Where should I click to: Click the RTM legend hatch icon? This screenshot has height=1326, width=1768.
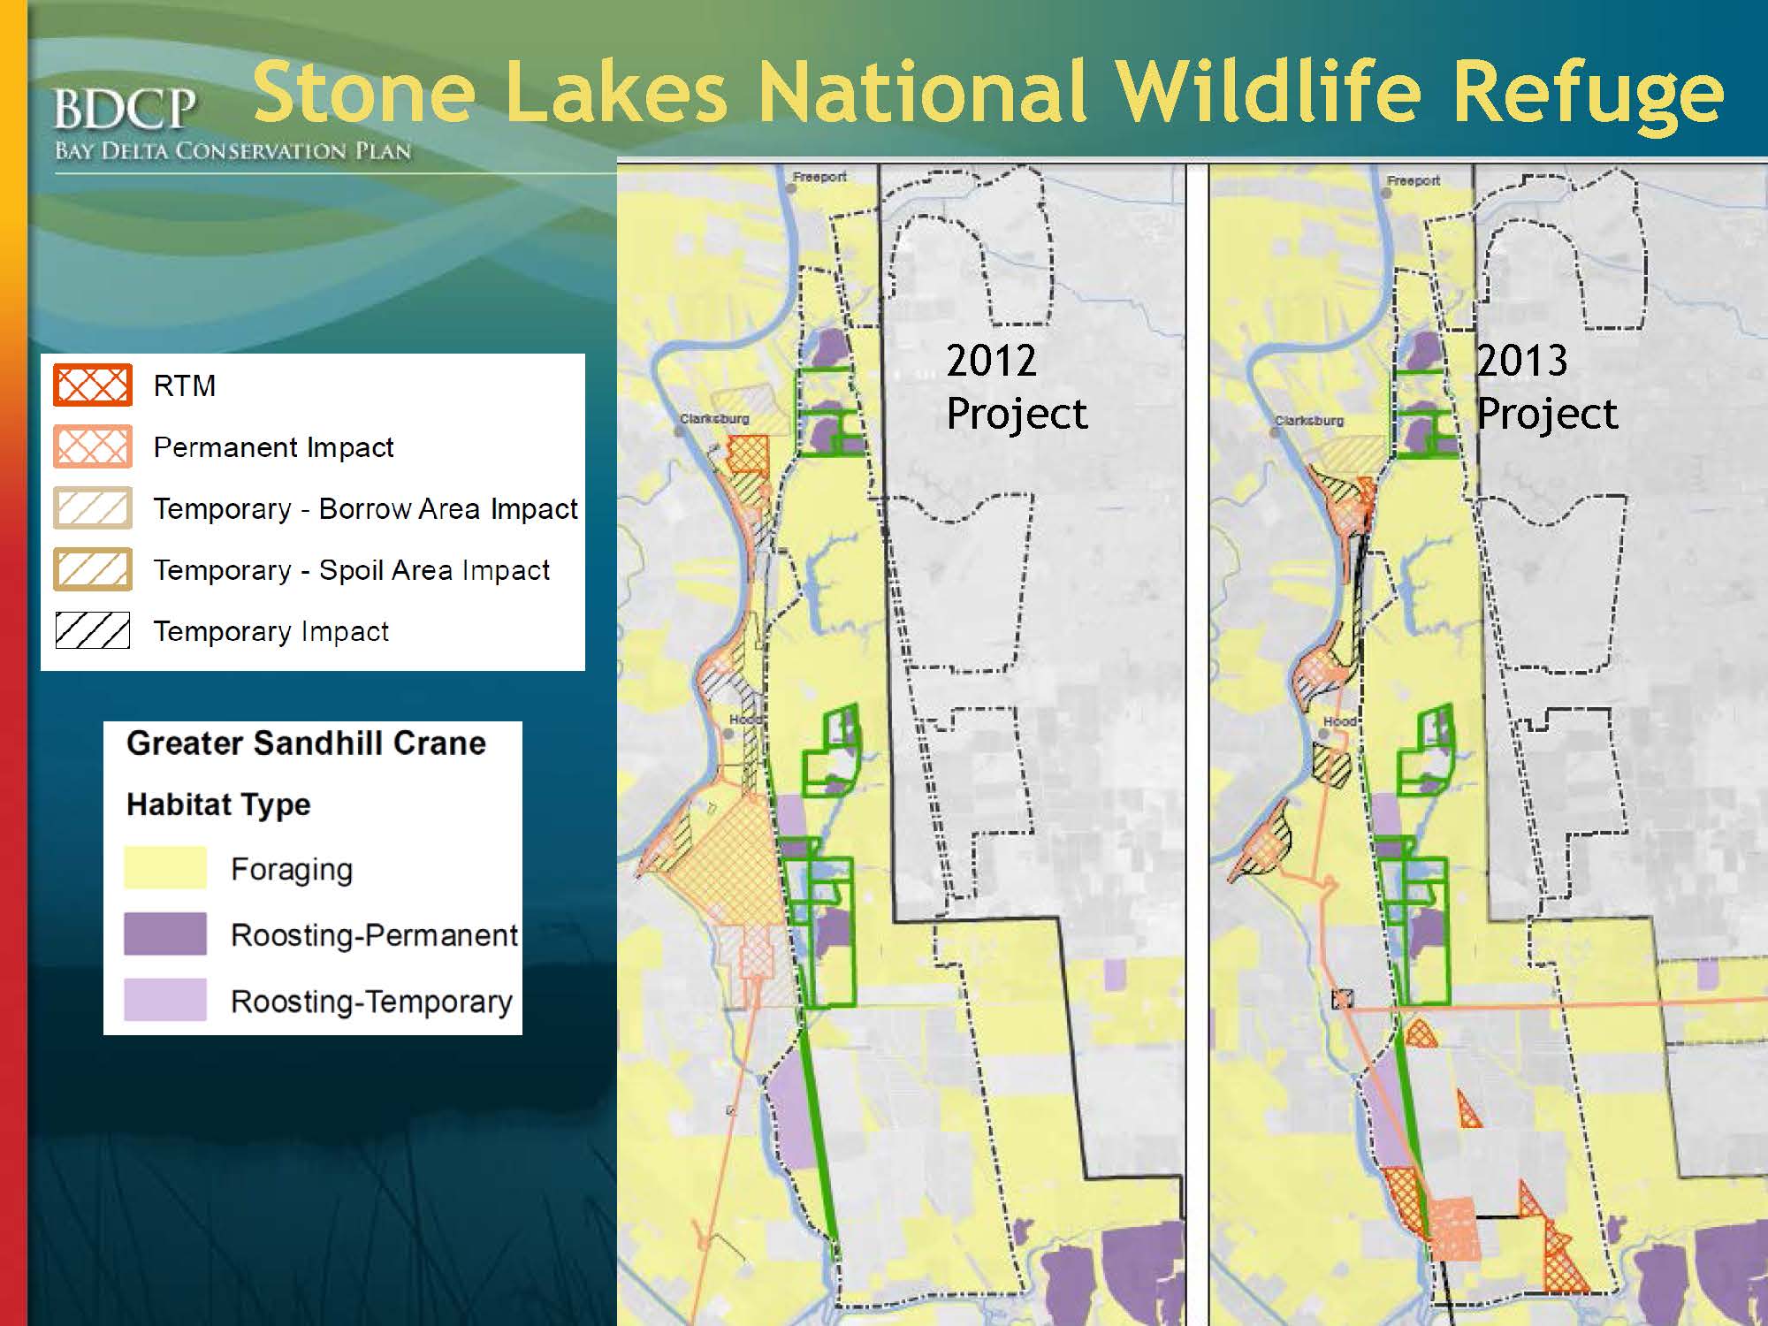click(93, 385)
